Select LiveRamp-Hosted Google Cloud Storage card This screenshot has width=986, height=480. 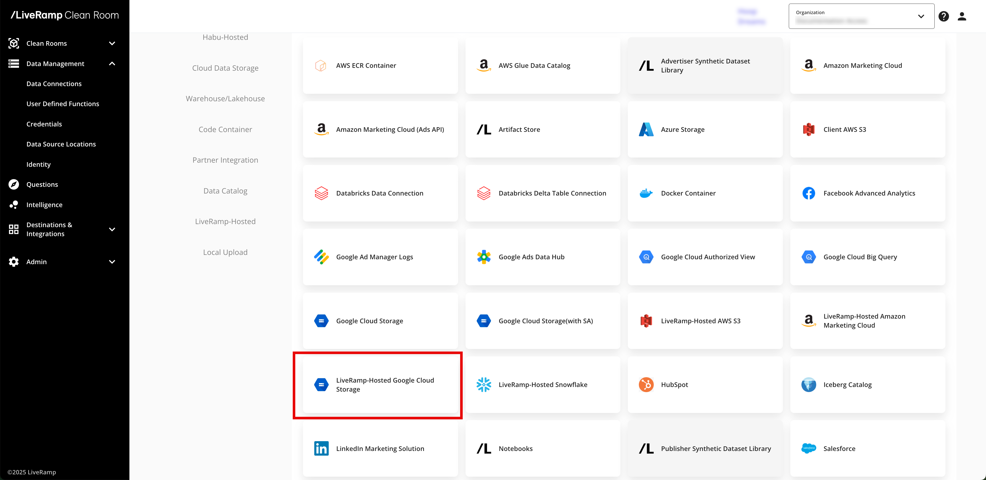380,385
